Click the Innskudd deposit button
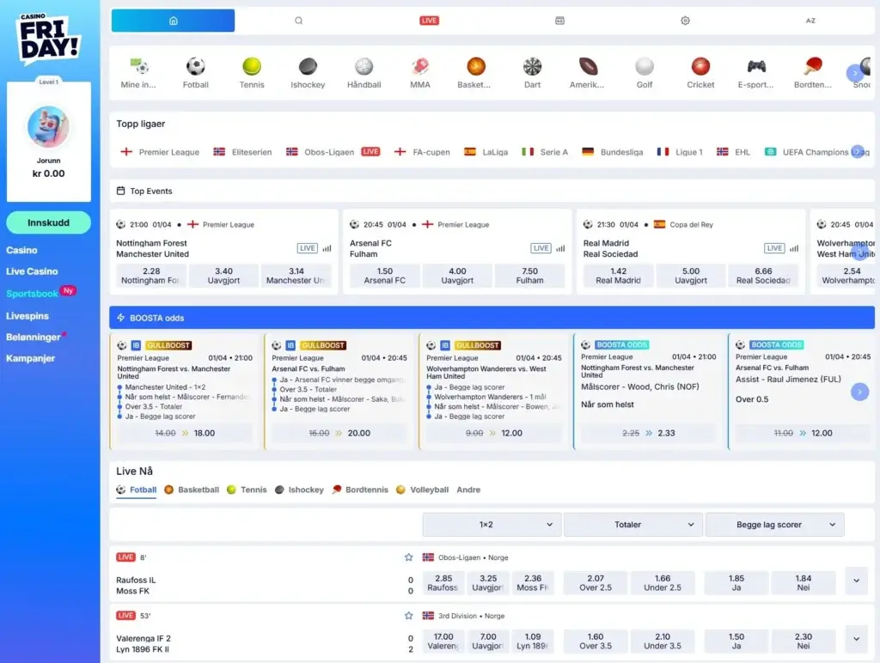 coord(48,222)
